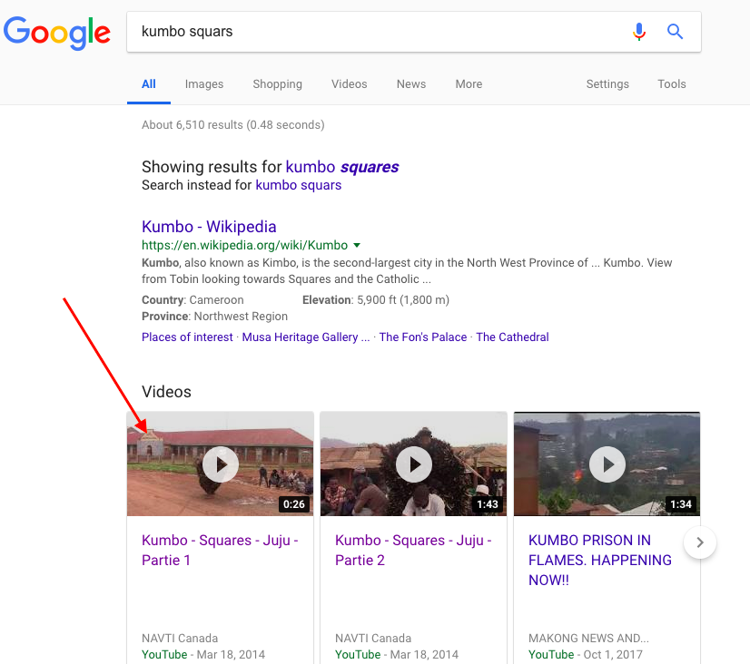Open search Tools
The image size is (750, 664).
(672, 84)
